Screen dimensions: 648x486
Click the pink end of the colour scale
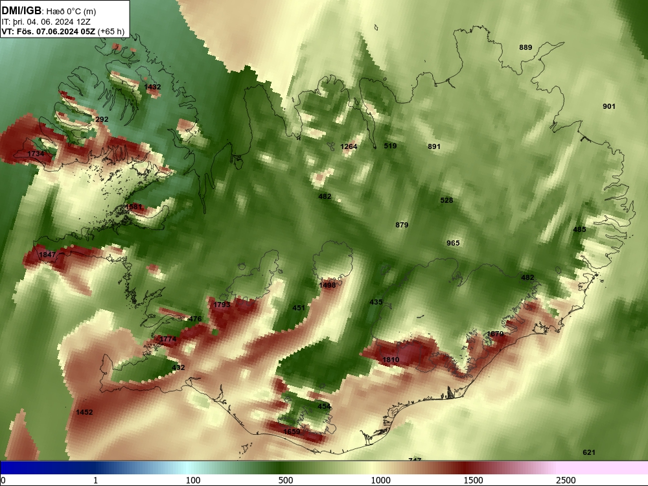603,467
